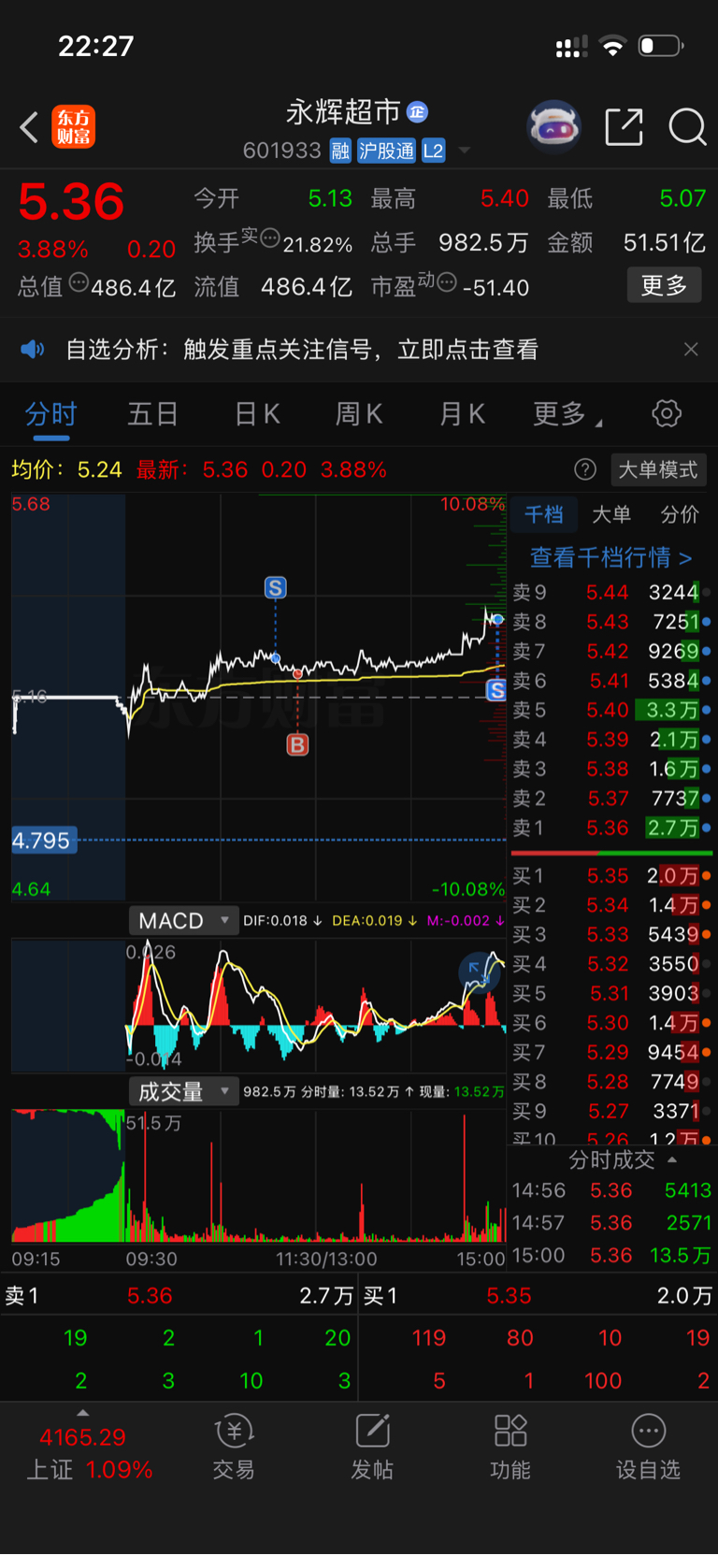The height and width of the screenshot is (1555, 718).
Task: Tap the share/export icon
Action: coord(624,126)
